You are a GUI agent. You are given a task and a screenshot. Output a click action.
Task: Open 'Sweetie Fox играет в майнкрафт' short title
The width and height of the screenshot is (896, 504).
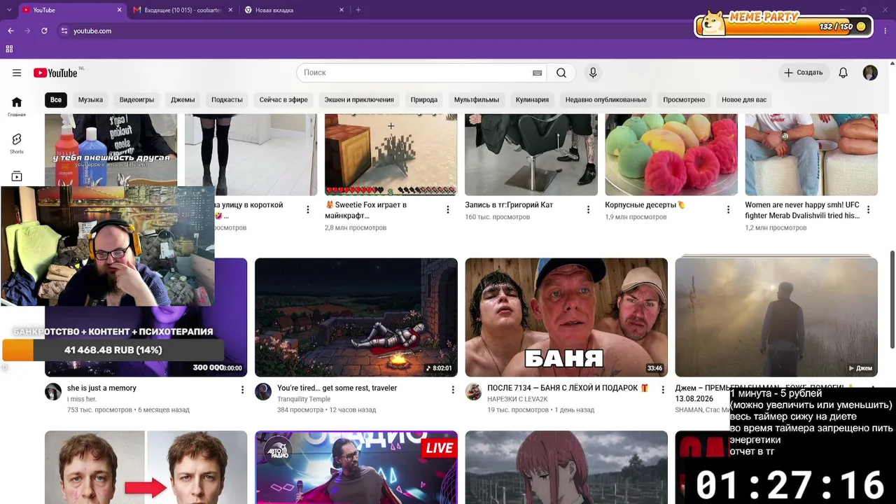coord(366,210)
